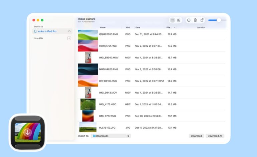Switch to list view
Screen dimensions: 257x157
(173, 20)
